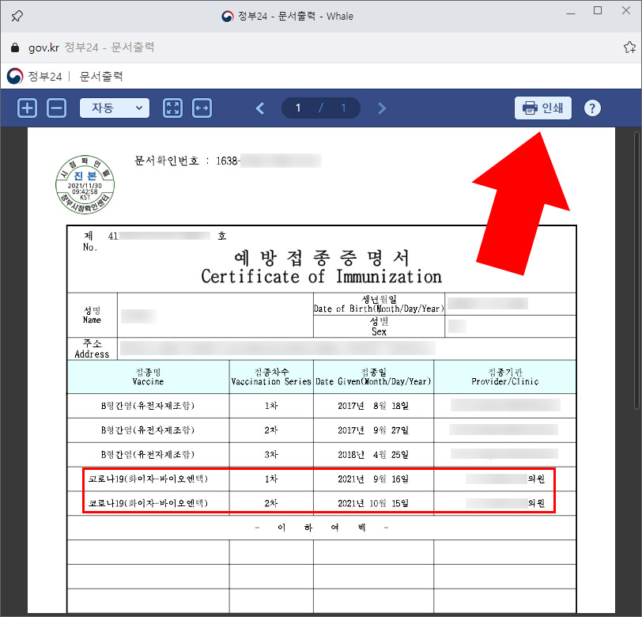Click date 2017년 8월 18일

click(373, 406)
